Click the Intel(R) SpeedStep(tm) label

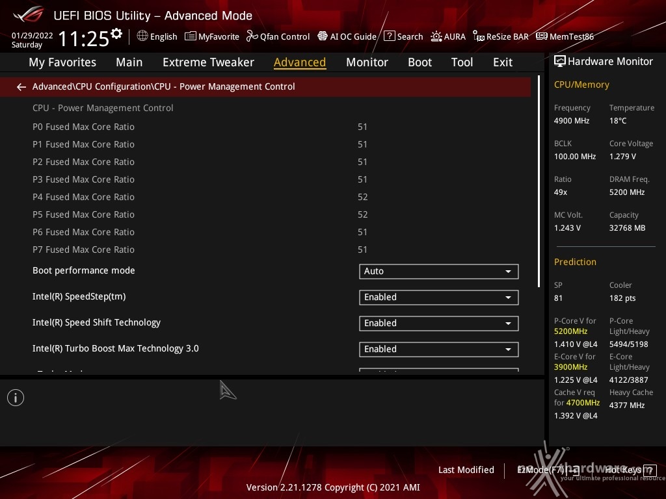[79, 296]
